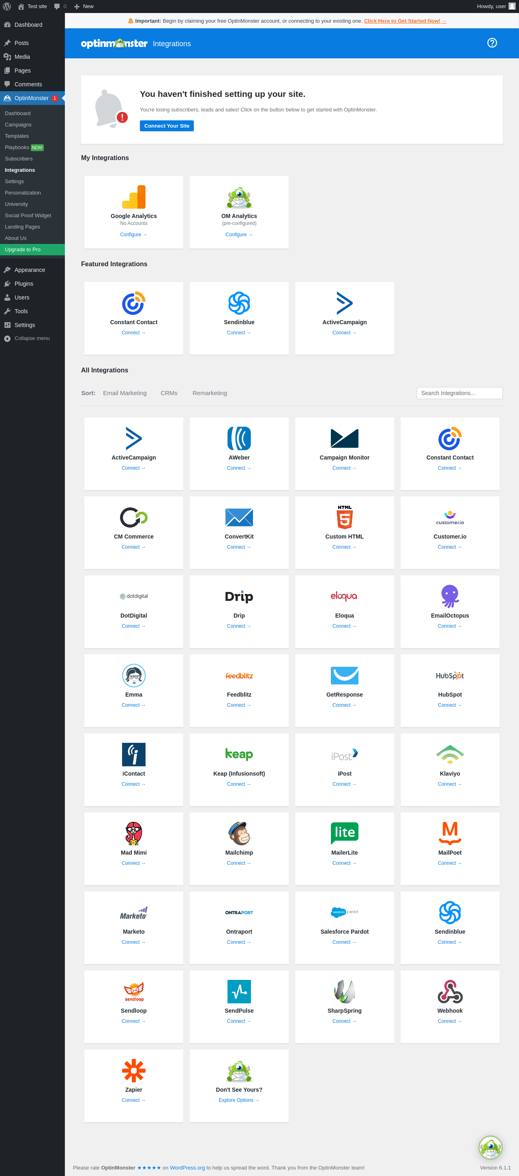Viewport: 519px width, 1176px height.
Task: Open the help question mark icon
Action: 492,43
